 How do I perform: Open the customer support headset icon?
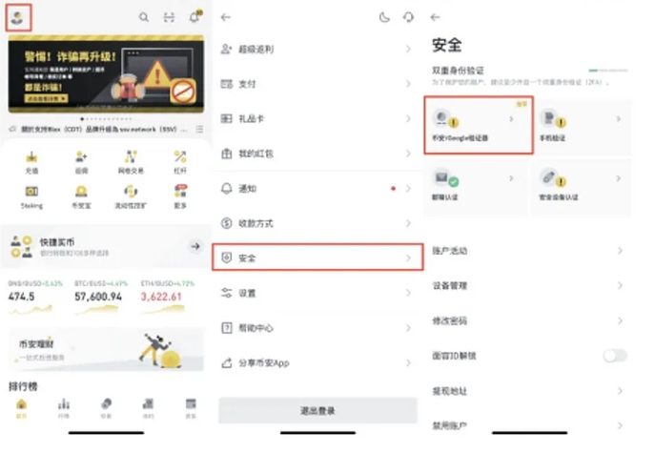tap(408, 17)
